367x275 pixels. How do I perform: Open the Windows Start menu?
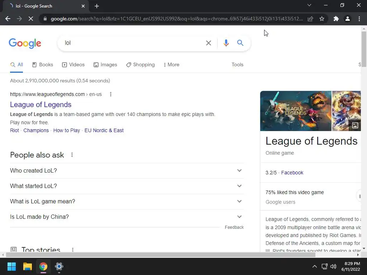11,266
